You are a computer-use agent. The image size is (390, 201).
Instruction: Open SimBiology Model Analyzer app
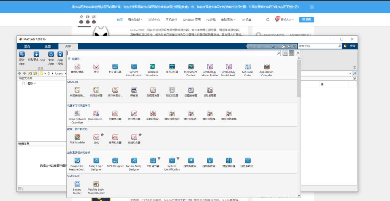(229, 70)
